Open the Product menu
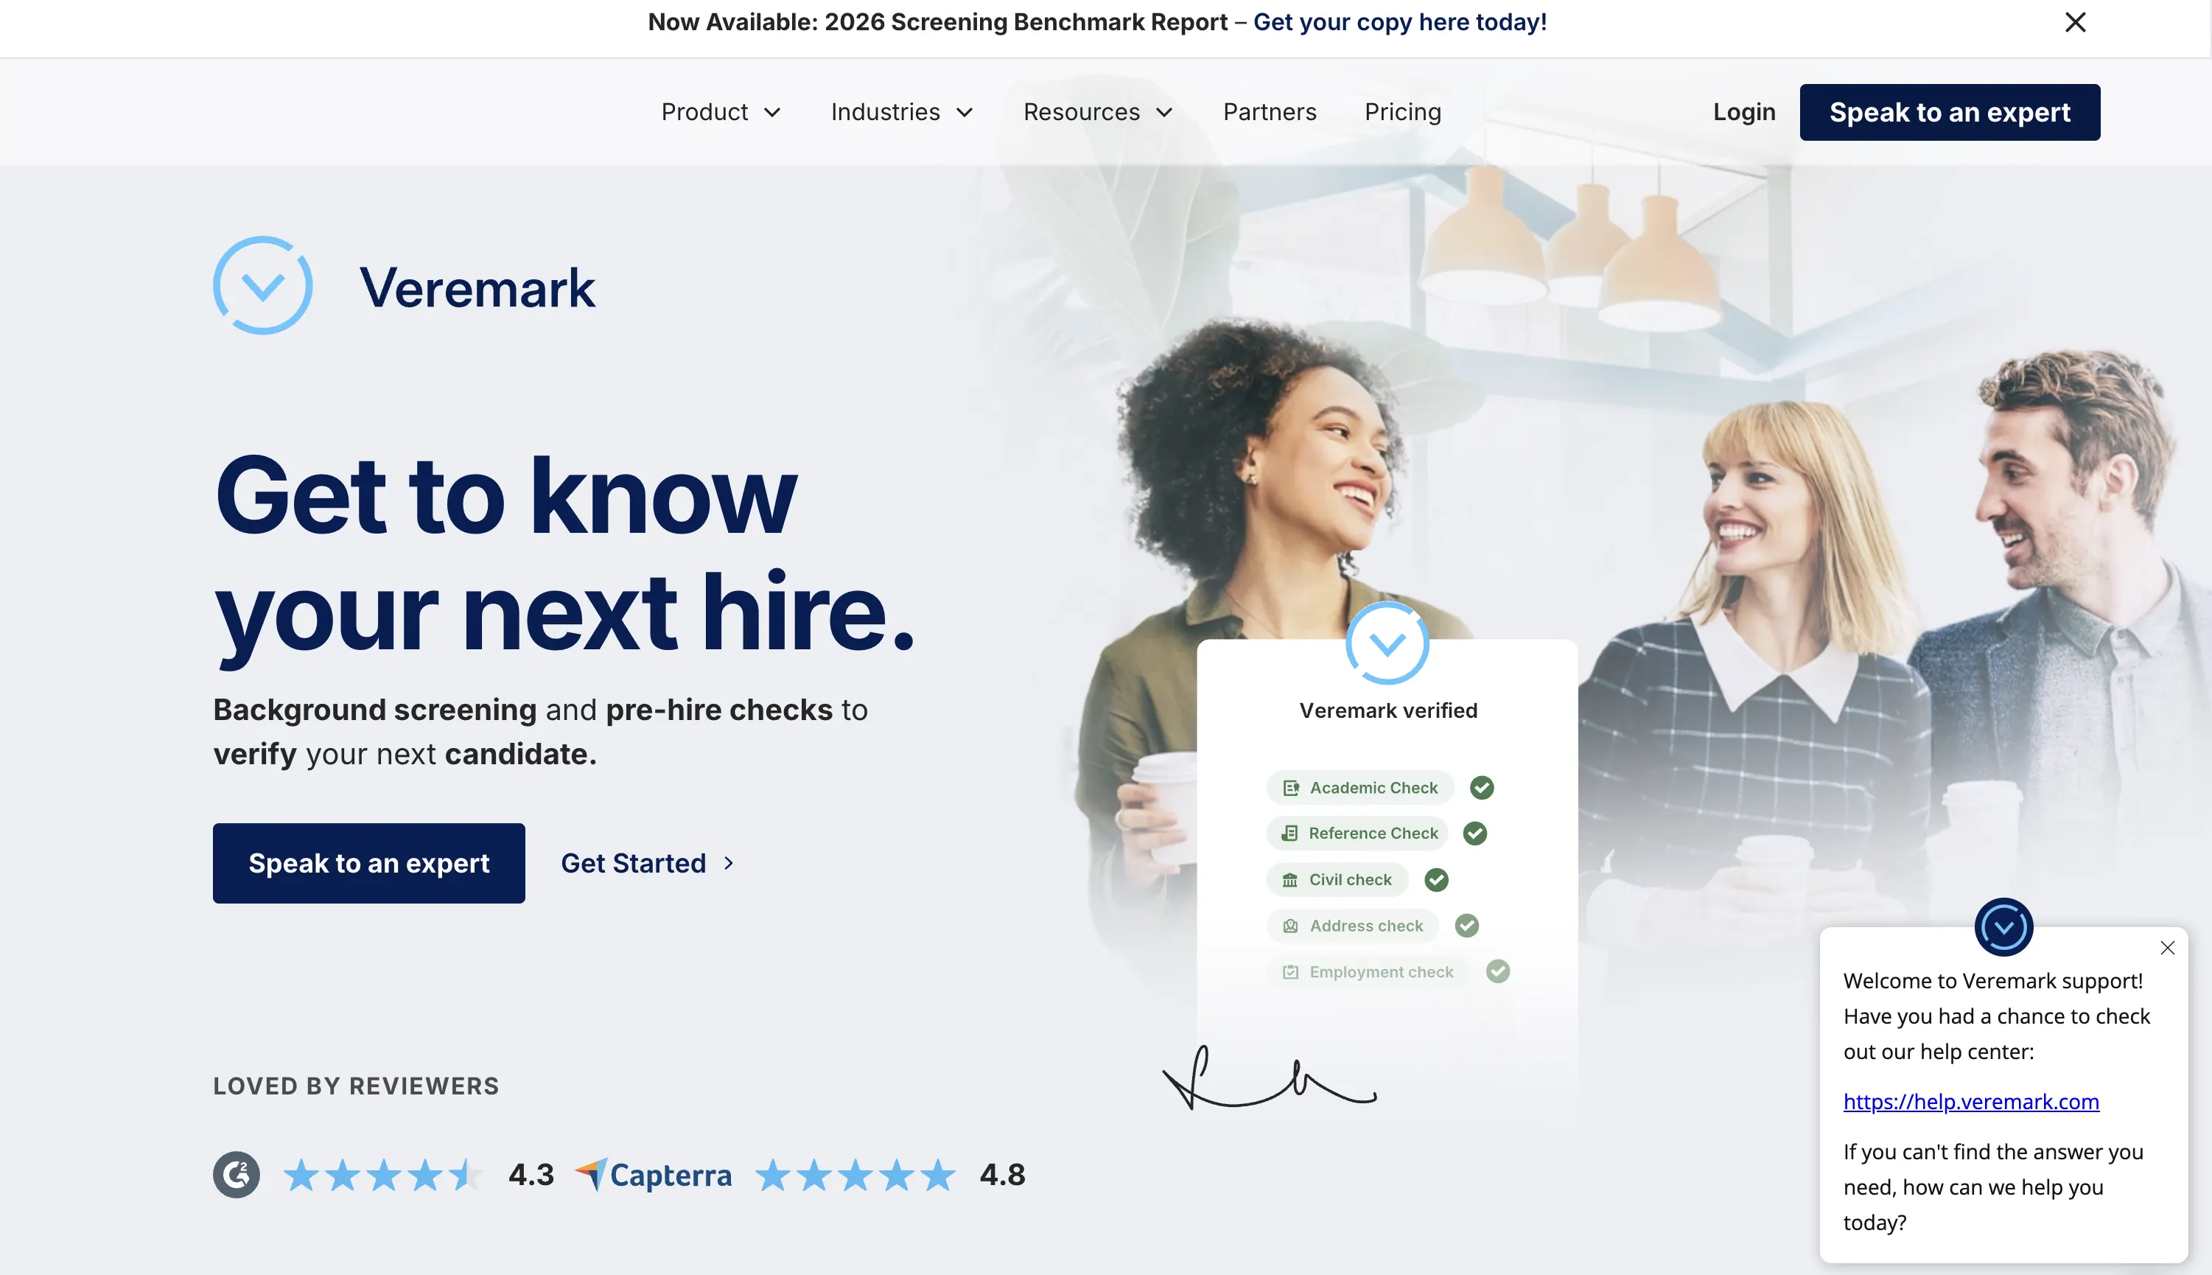Image resolution: width=2212 pixels, height=1275 pixels. pos(721,112)
